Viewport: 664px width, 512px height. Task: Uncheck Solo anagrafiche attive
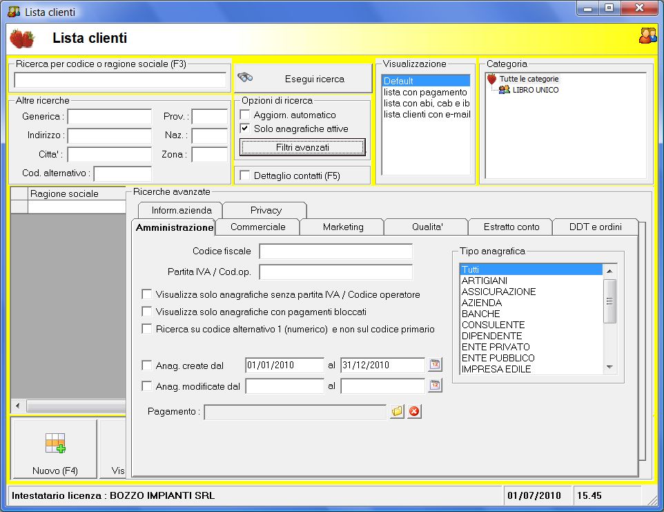coord(245,128)
